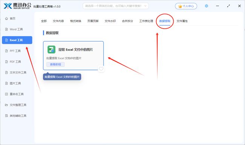Select the 数据提取 tab
Screen dimensions: 245x145
click(x=165, y=21)
